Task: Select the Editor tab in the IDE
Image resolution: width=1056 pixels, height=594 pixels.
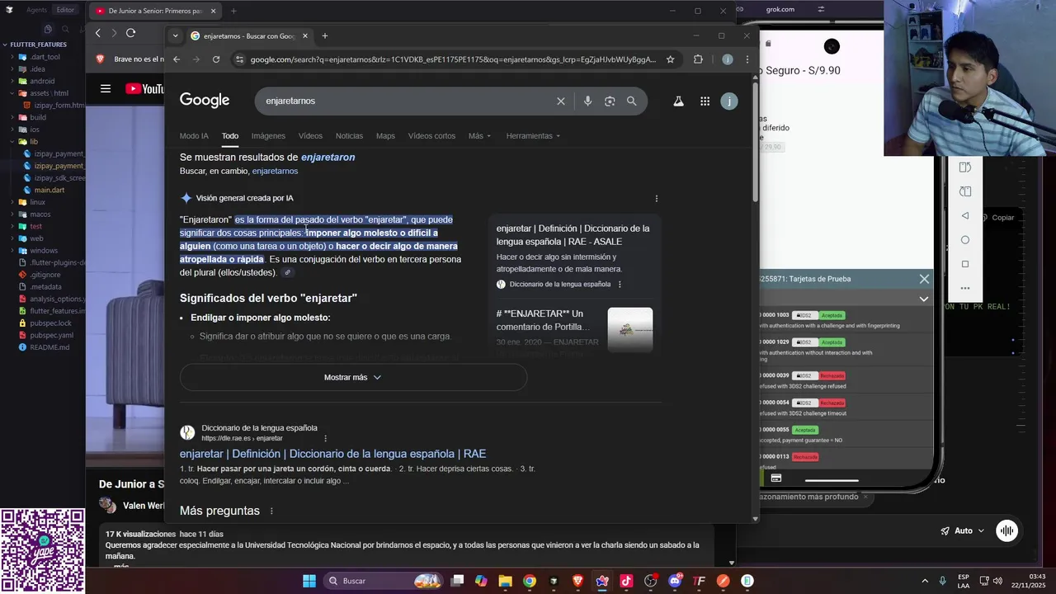Action: click(65, 10)
